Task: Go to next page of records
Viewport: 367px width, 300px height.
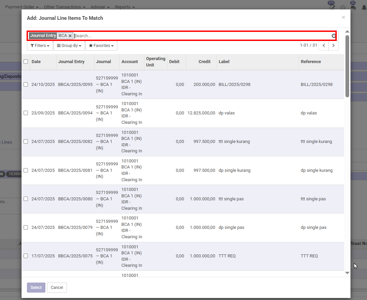Action: pyautogui.click(x=333, y=46)
